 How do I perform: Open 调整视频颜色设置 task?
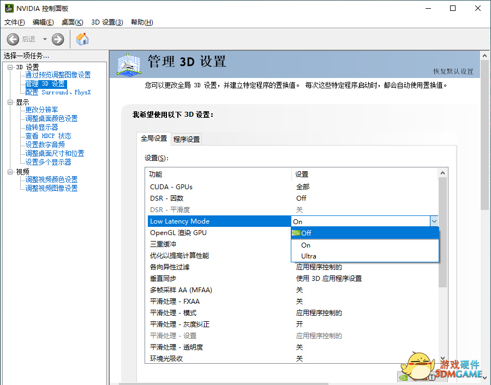[x=51, y=179]
